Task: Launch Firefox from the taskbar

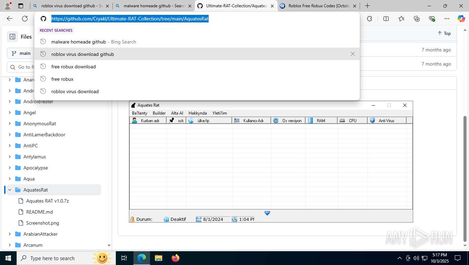Action: (176, 258)
